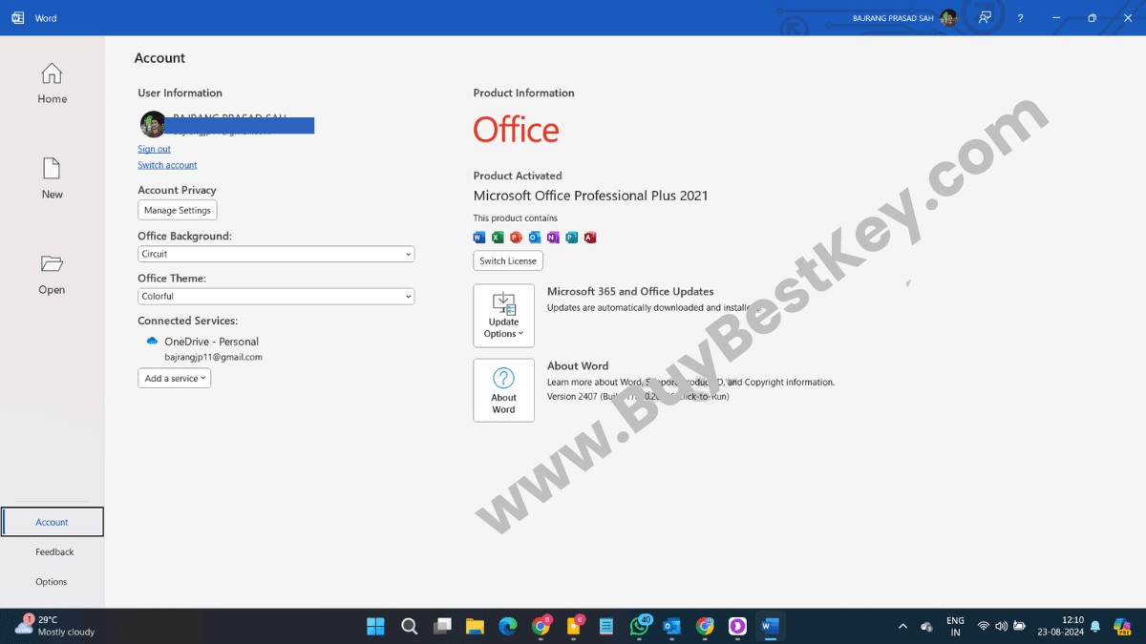Click the notification bell in the system tray
Viewport: 1146px width, 644px height.
coord(1095,626)
